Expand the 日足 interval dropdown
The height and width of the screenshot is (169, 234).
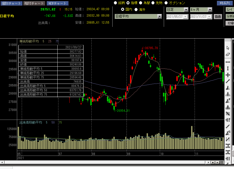point(186,10)
